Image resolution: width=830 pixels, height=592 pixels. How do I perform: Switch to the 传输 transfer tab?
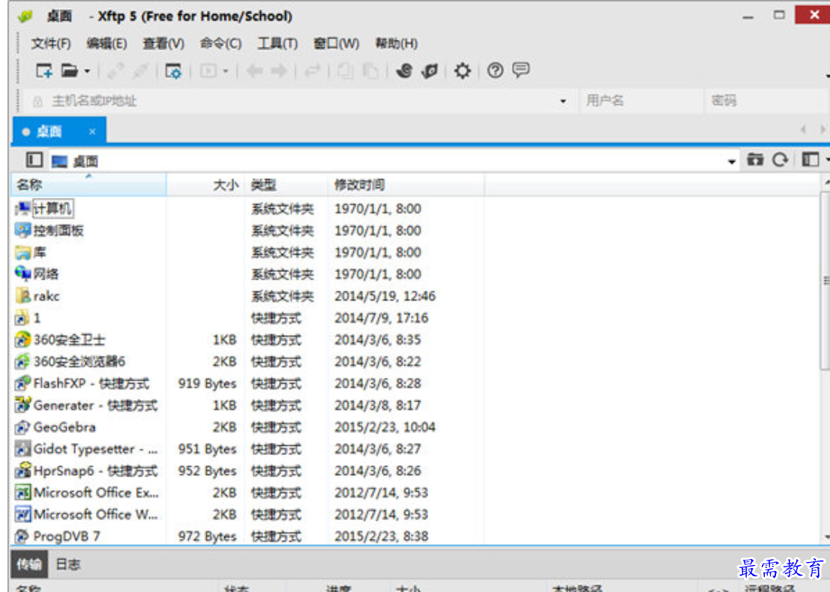pyautogui.click(x=29, y=564)
